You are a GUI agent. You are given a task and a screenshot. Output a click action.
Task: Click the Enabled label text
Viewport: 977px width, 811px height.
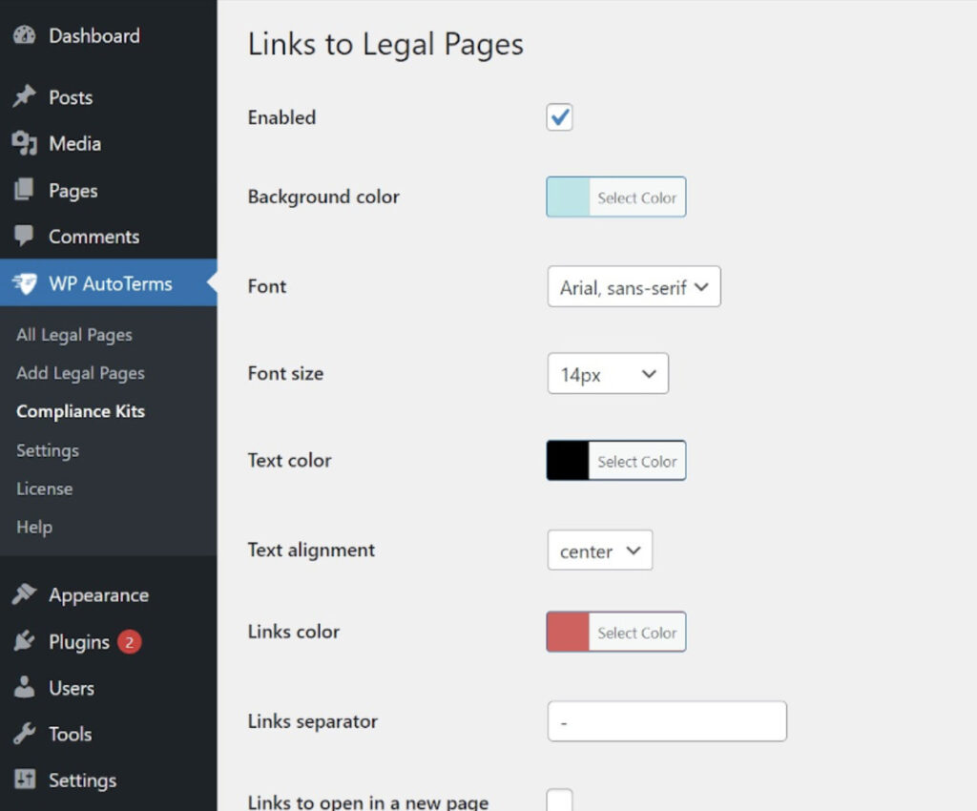[x=281, y=117]
